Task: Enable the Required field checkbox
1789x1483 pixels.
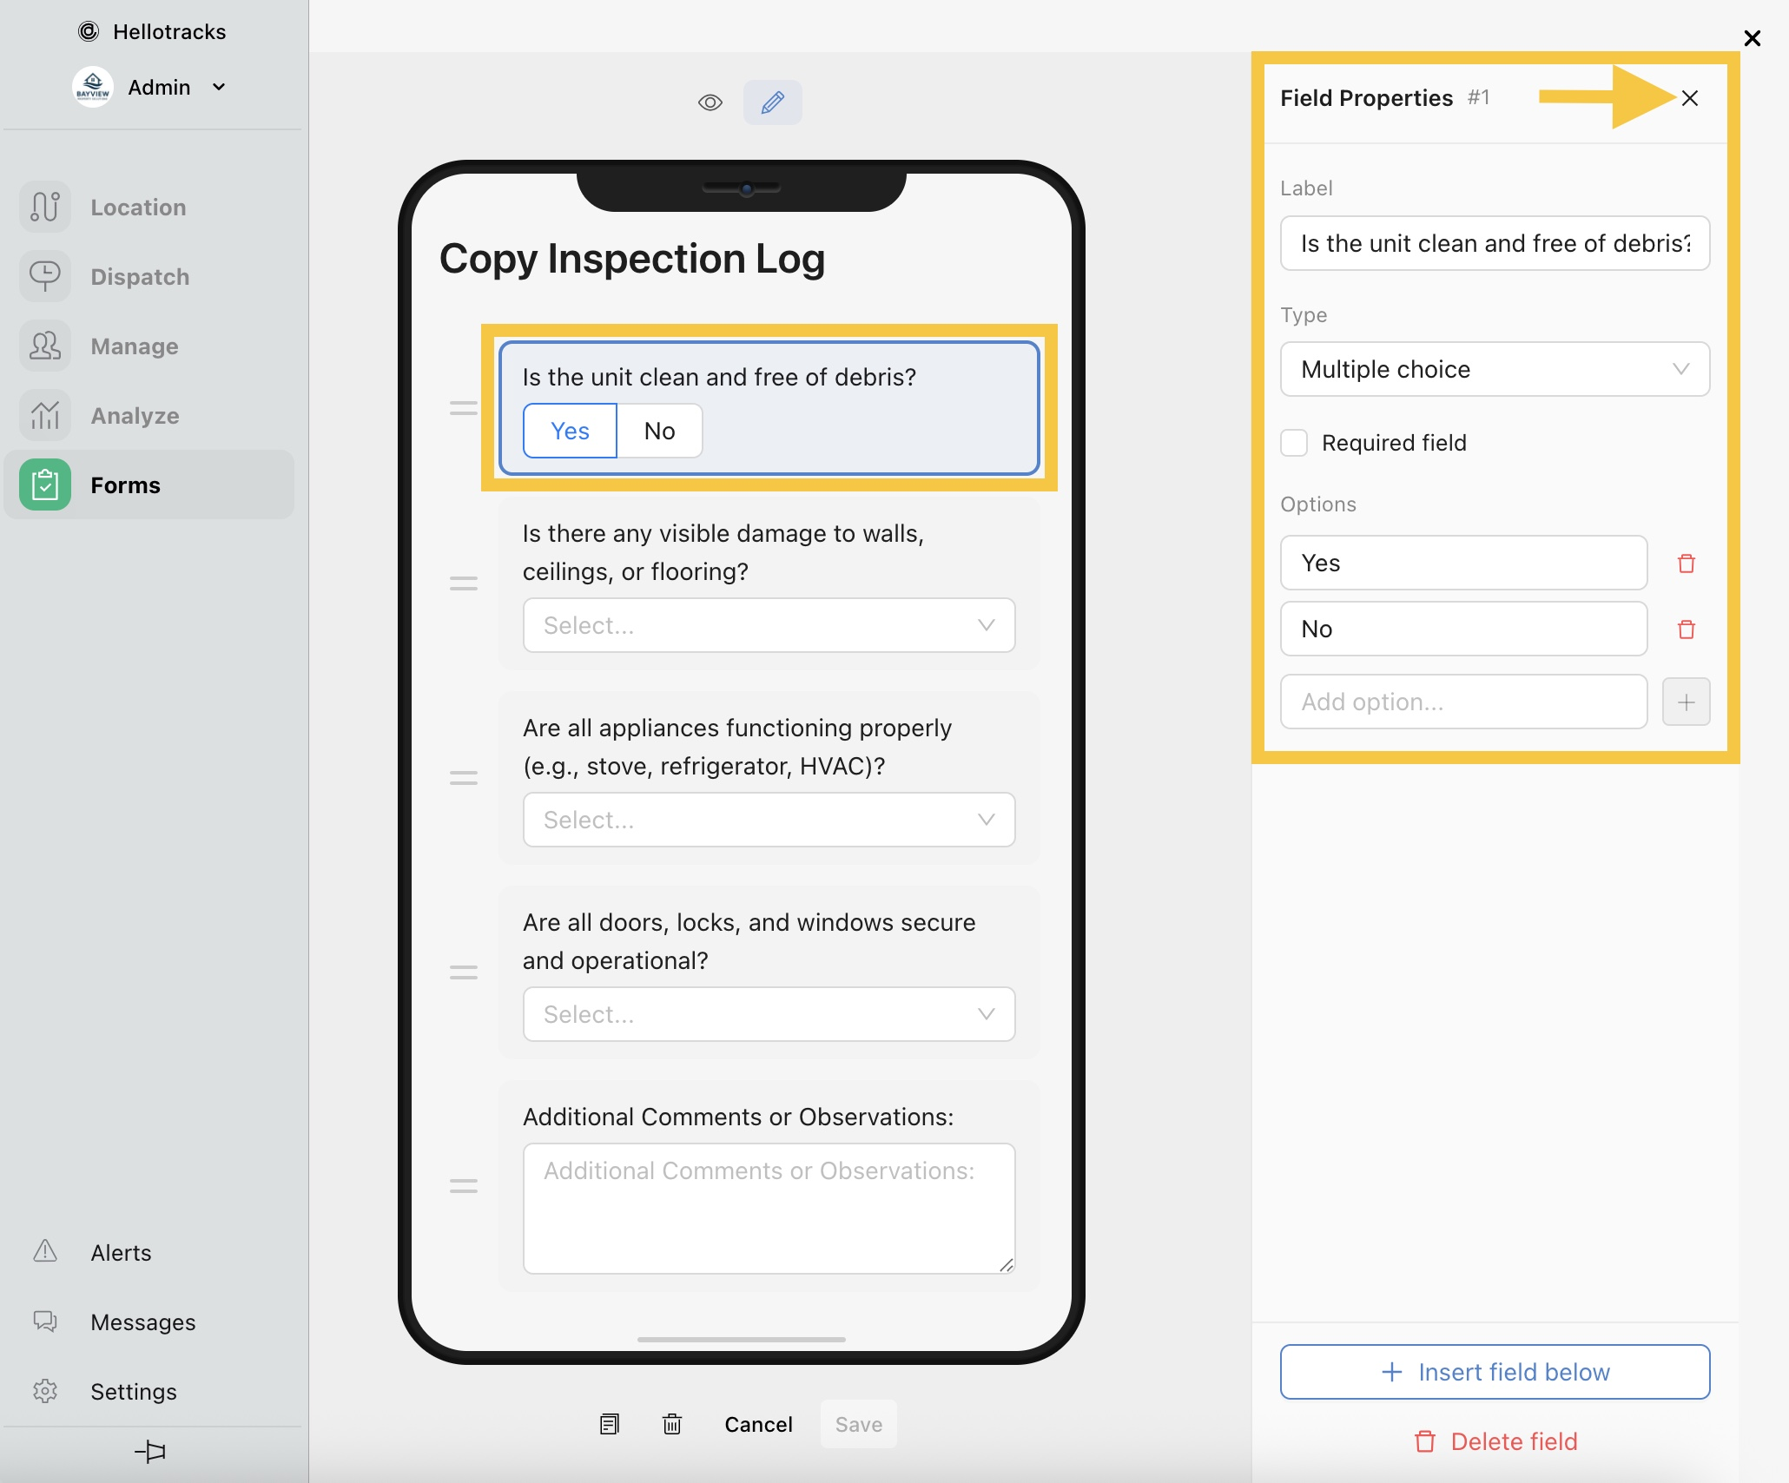Action: (x=1294, y=443)
